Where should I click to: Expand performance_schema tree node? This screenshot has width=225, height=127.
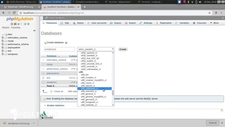point(2,44)
